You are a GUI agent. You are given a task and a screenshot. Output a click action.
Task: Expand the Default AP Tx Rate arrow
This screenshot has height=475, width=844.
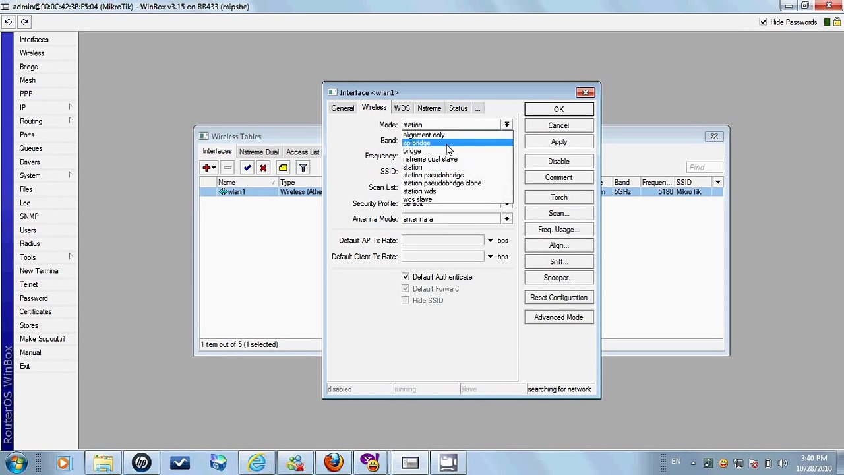click(490, 241)
